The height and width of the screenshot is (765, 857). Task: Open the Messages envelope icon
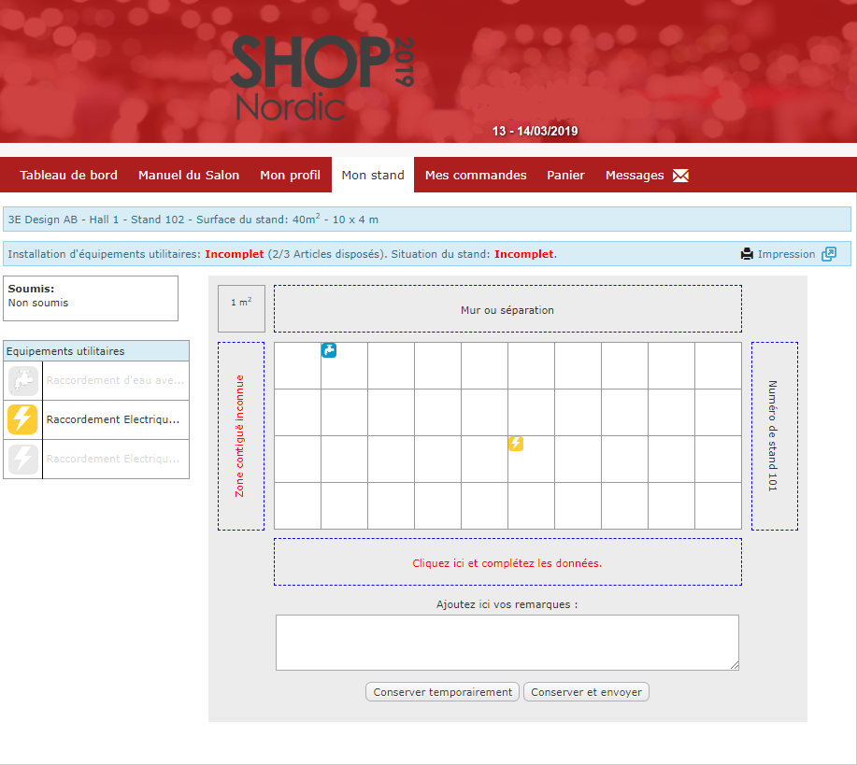[680, 176]
